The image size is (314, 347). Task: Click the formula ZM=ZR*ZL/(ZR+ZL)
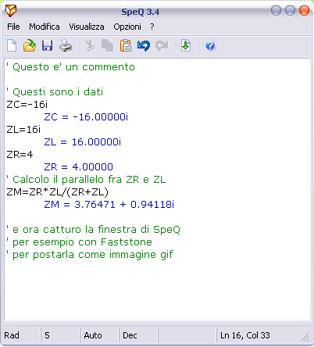coord(57,192)
